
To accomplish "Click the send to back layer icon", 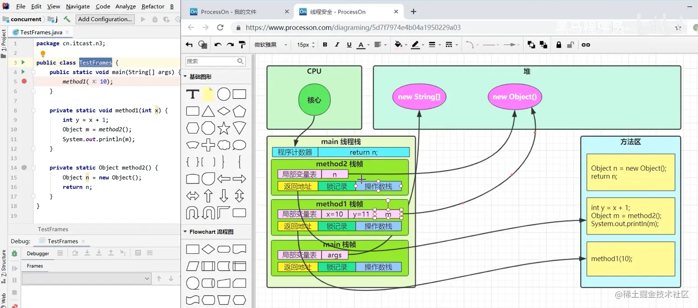I will tap(543, 45).
